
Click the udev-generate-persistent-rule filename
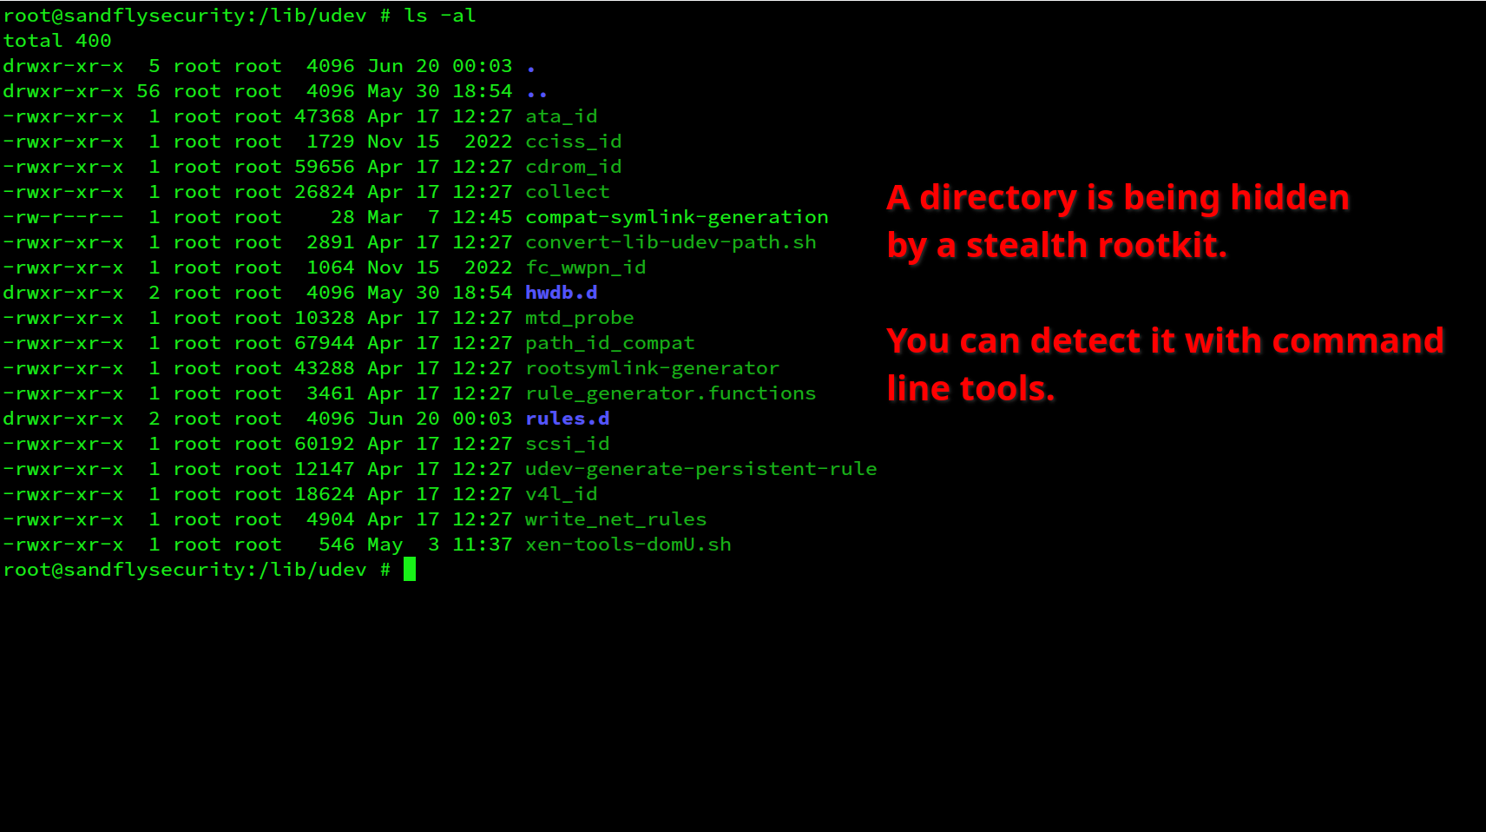click(700, 468)
